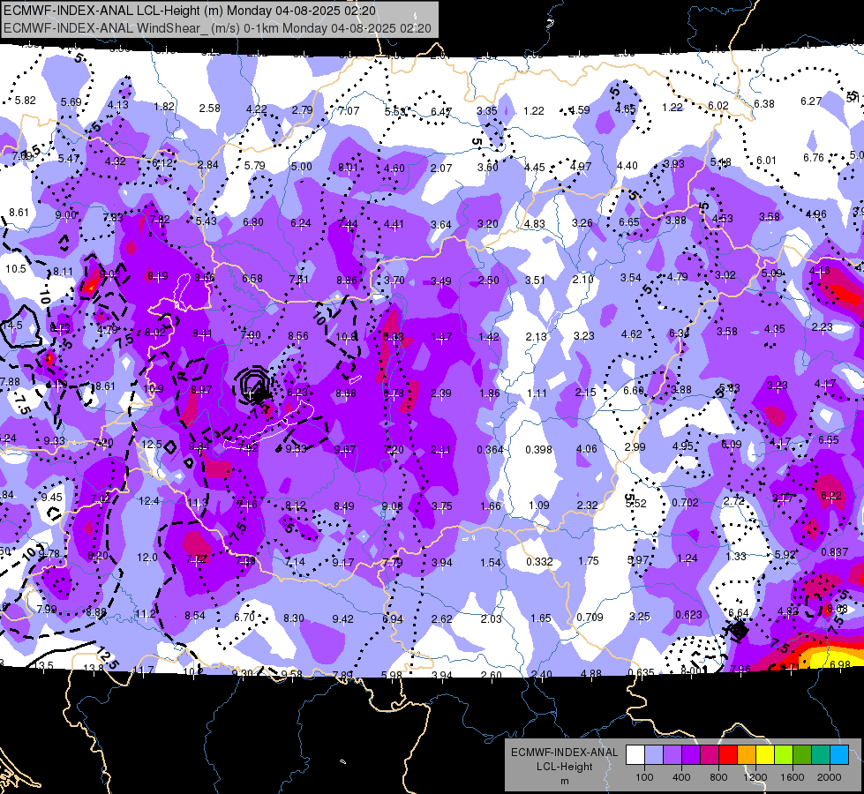The width and height of the screenshot is (864, 794).
Task: Pick the light lavender legend color box
Action: (654, 755)
